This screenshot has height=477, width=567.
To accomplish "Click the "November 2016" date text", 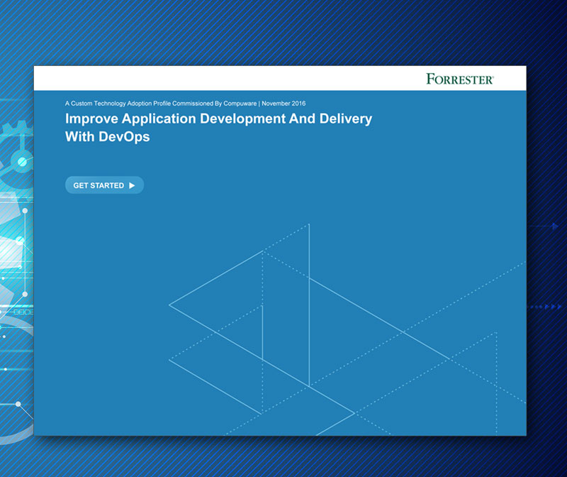I will click(x=283, y=104).
